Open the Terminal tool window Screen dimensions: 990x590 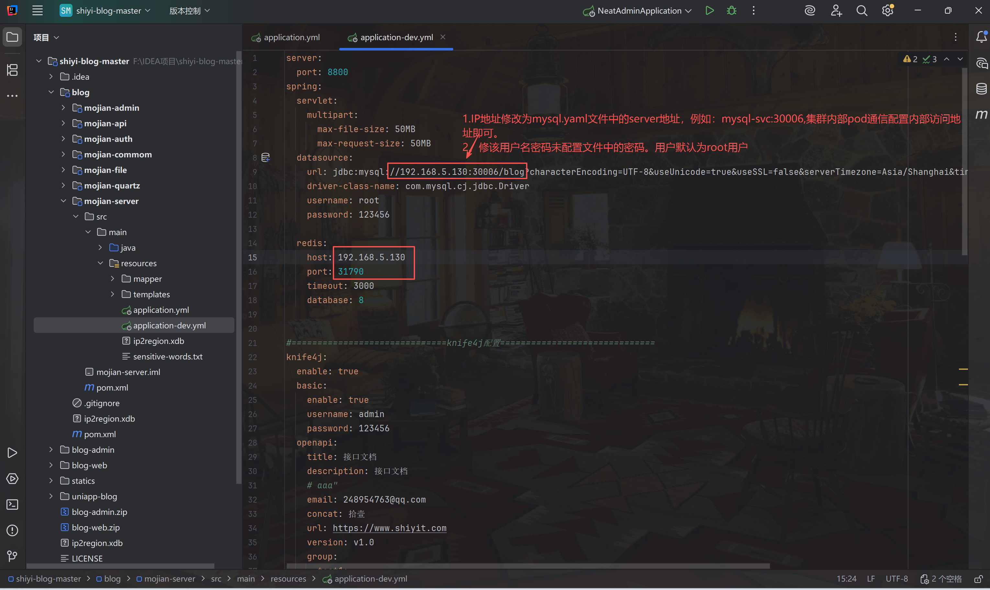coord(12,505)
